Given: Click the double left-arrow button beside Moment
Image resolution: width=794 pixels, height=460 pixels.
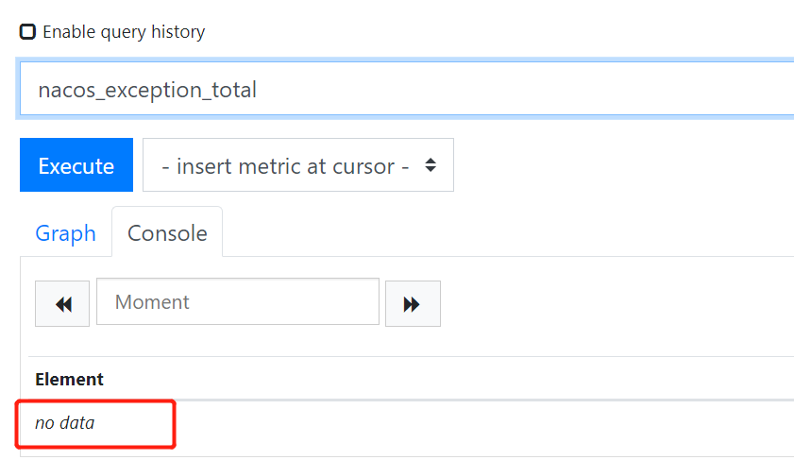Looking at the screenshot, I should [x=62, y=304].
